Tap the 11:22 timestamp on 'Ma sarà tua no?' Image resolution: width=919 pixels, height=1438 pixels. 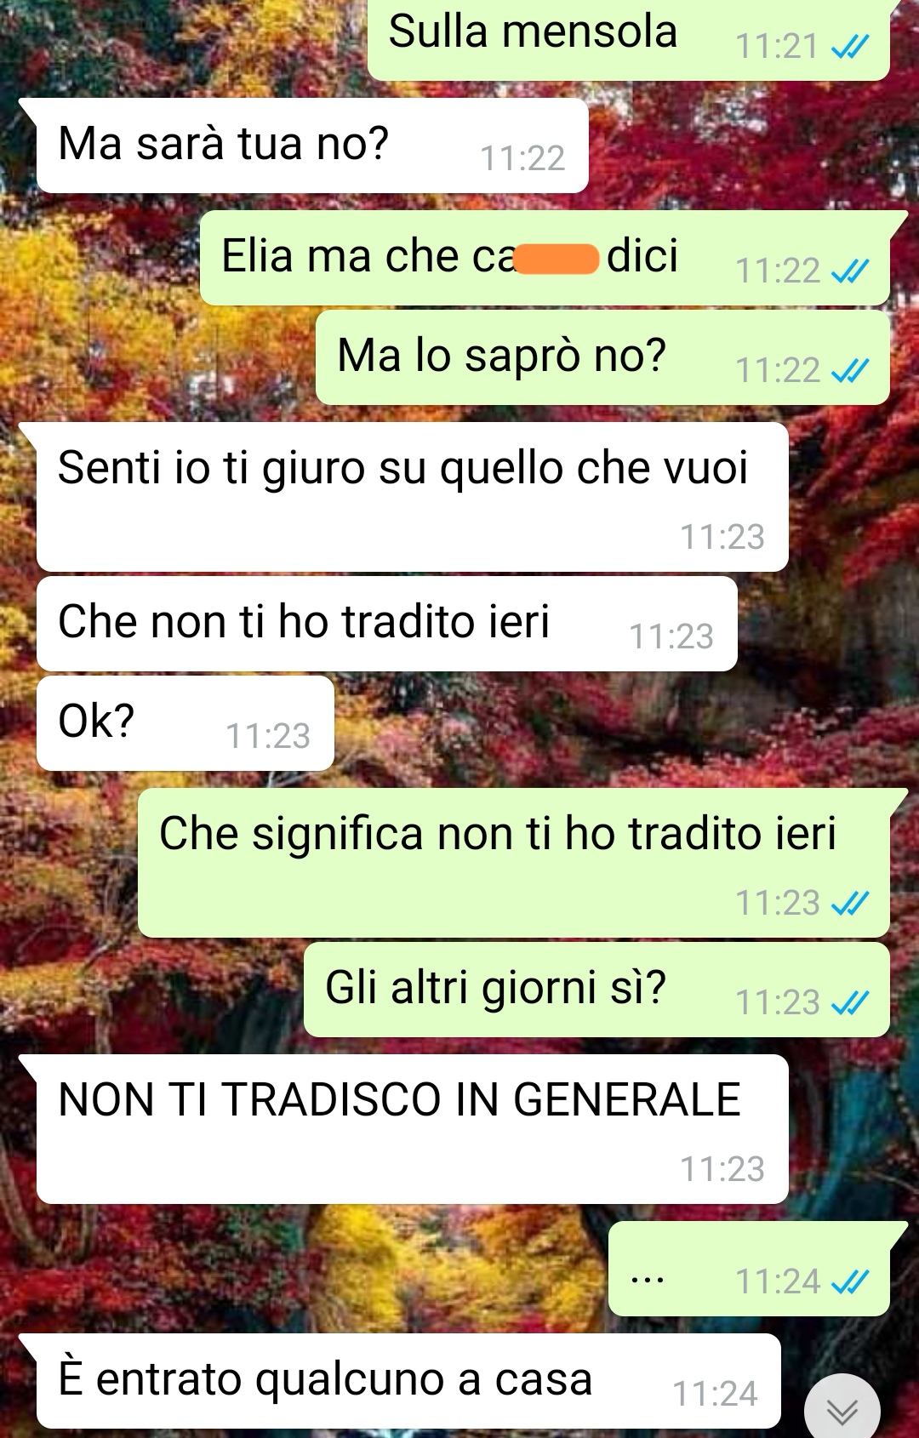point(522,158)
